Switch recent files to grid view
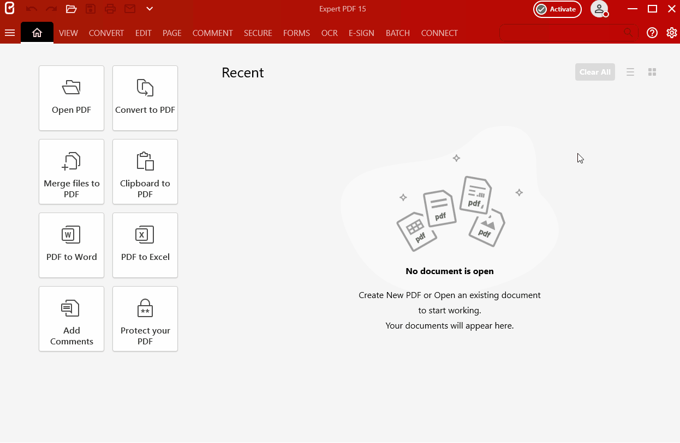This screenshot has height=443, width=680. click(x=652, y=72)
